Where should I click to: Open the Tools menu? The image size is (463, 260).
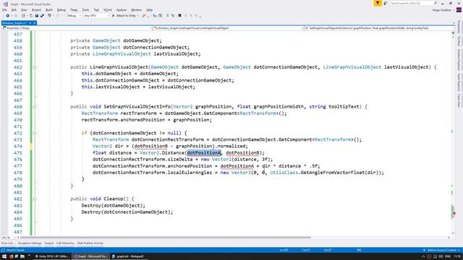point(85,10)
